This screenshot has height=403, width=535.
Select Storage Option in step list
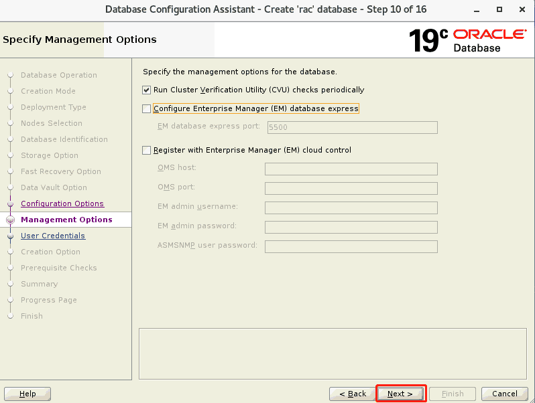[x=50, y=155]
